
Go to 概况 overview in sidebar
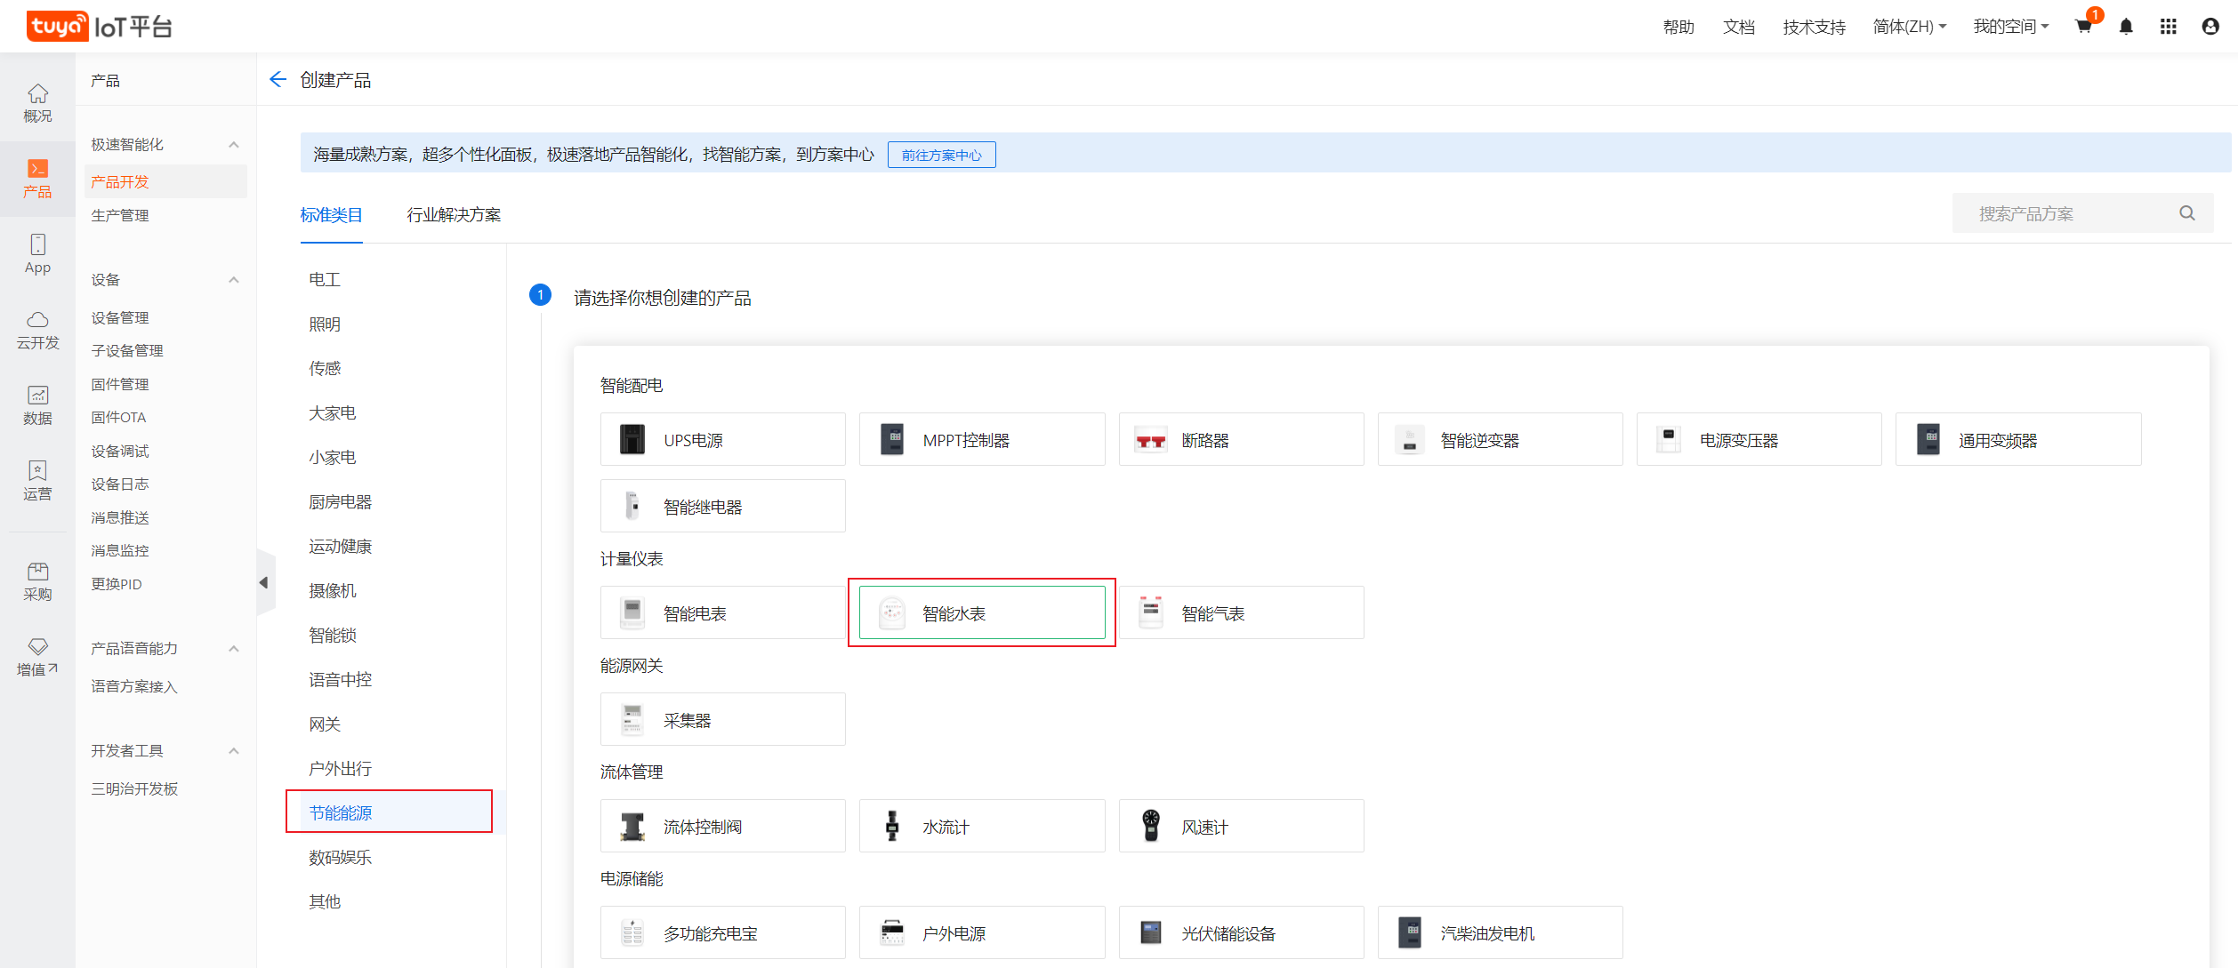[37, 103]
